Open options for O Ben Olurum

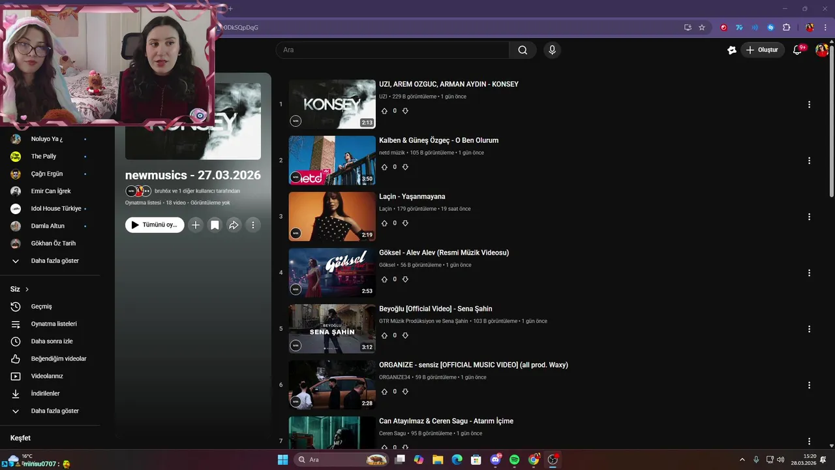click(x=809, y=161)
